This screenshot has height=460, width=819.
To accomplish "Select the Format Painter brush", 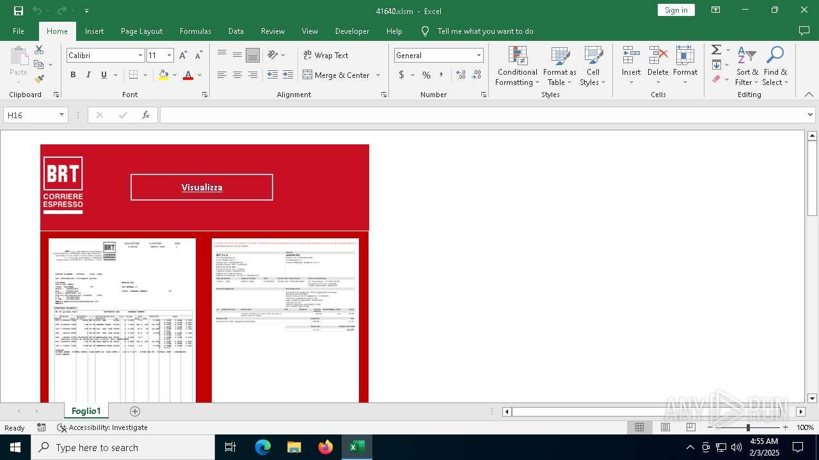I will [39, 79].
